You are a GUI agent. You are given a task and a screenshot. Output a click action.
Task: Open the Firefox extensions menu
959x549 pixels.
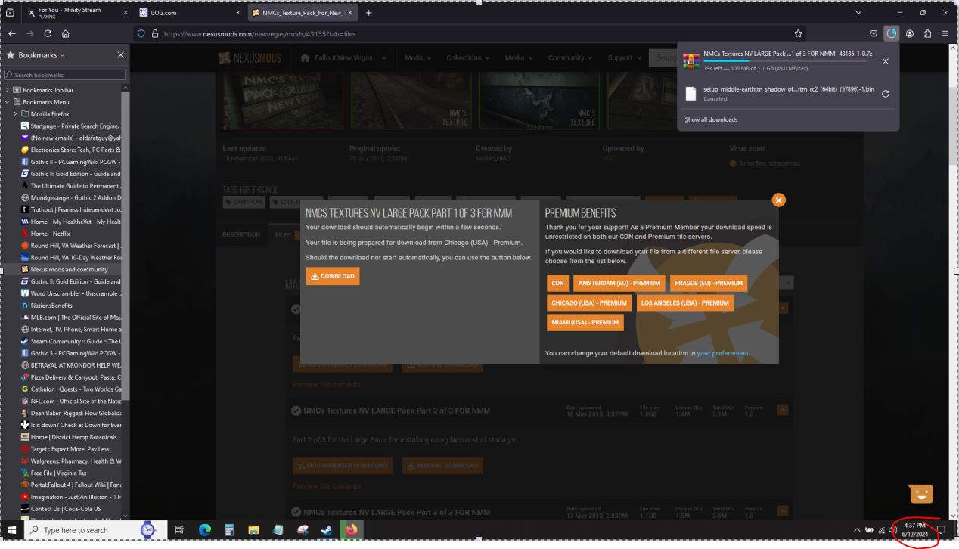point(928,33)
